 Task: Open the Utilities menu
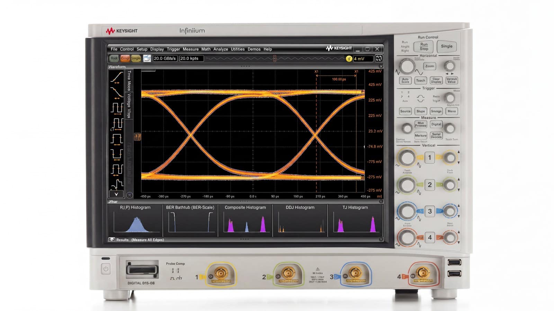coord(238,49)
